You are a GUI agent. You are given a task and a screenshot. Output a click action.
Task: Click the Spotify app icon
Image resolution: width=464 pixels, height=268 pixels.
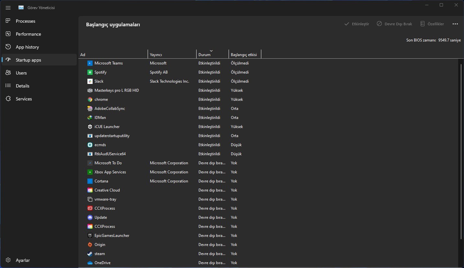pos(90,72)
